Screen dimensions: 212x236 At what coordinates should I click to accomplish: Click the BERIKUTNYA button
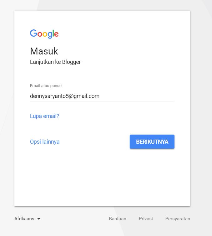(152, 141)
